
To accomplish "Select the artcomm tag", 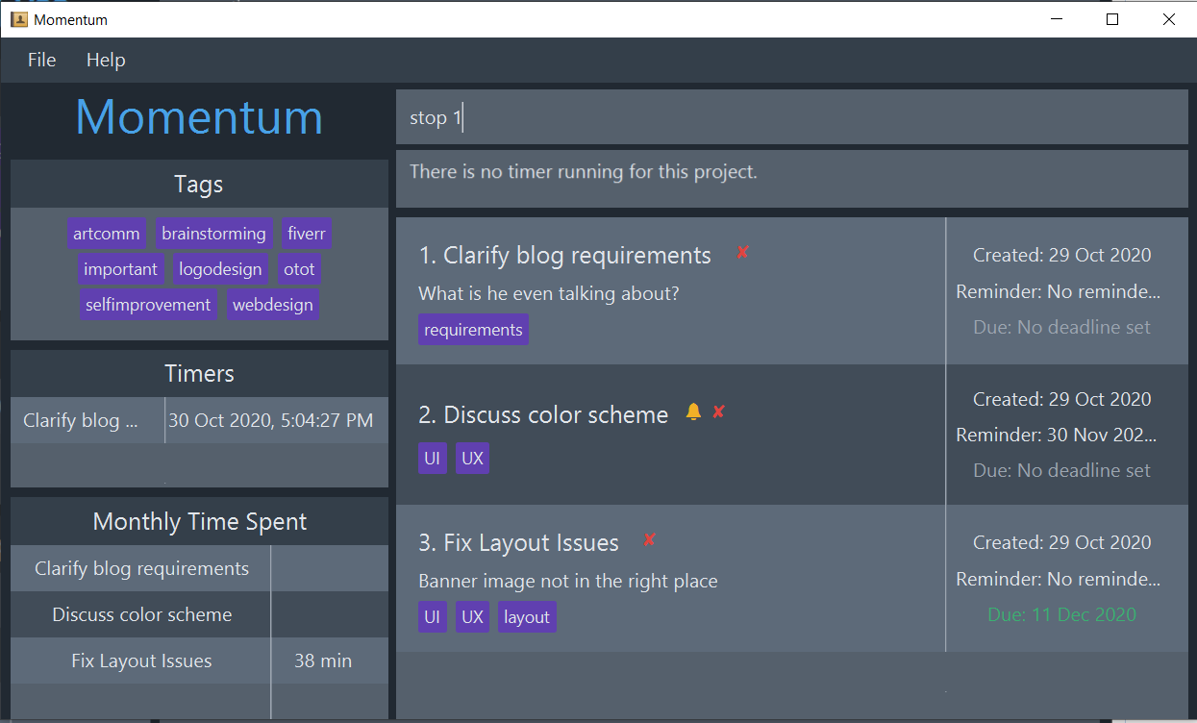I will tap(107, 234).
